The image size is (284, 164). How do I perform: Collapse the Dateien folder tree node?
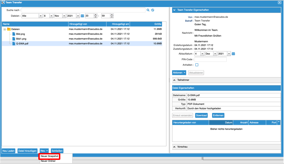[5, 29]
